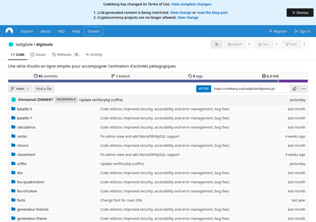
Task: Open the bataille-5 folder icon
Action: 13,109
